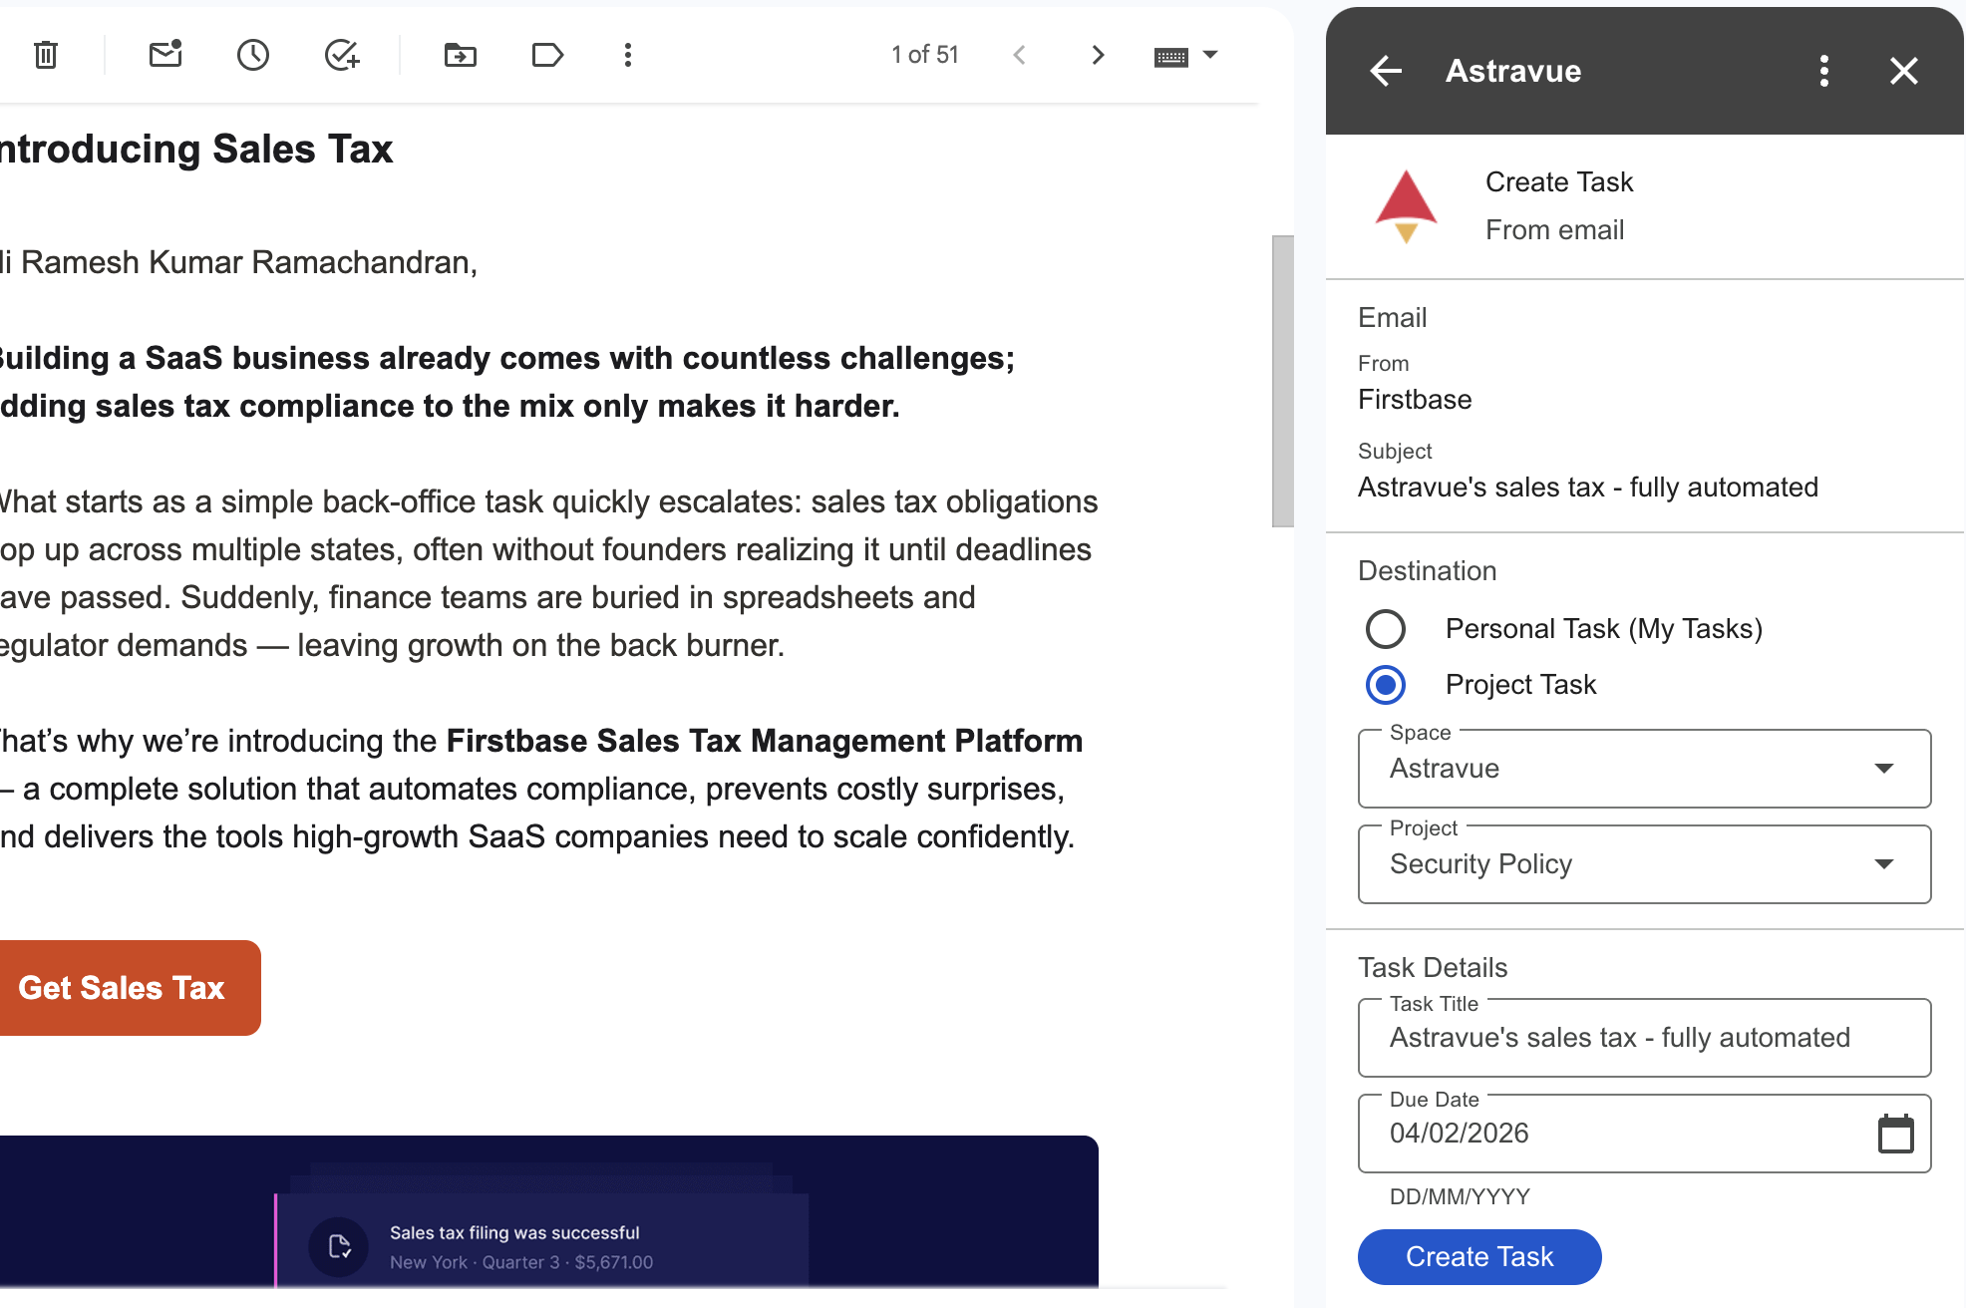Mark the email as unread
The height and width of the screenshot is (1308, 1966).
pyautogui.click(x=165, y=54)
